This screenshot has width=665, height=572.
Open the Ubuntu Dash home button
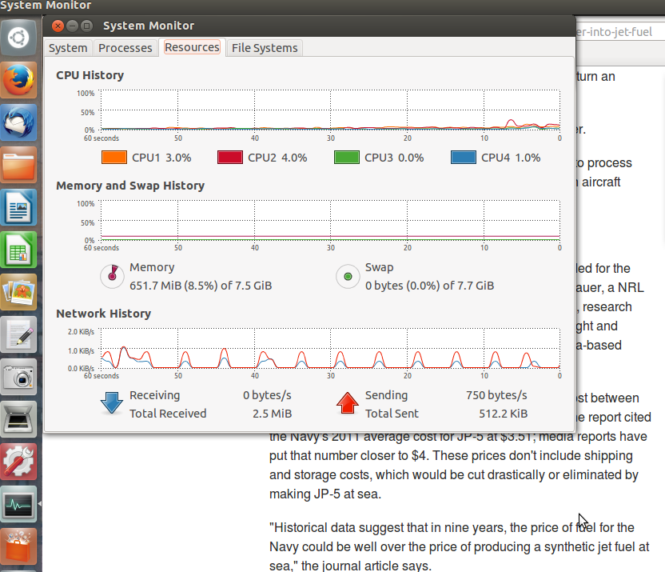point(18,36)
